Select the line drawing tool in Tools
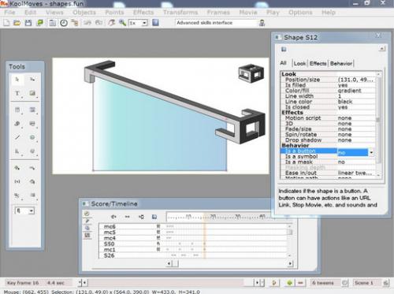Image resolution: width=394 pixels, height=294 pixels. point(17,137)
